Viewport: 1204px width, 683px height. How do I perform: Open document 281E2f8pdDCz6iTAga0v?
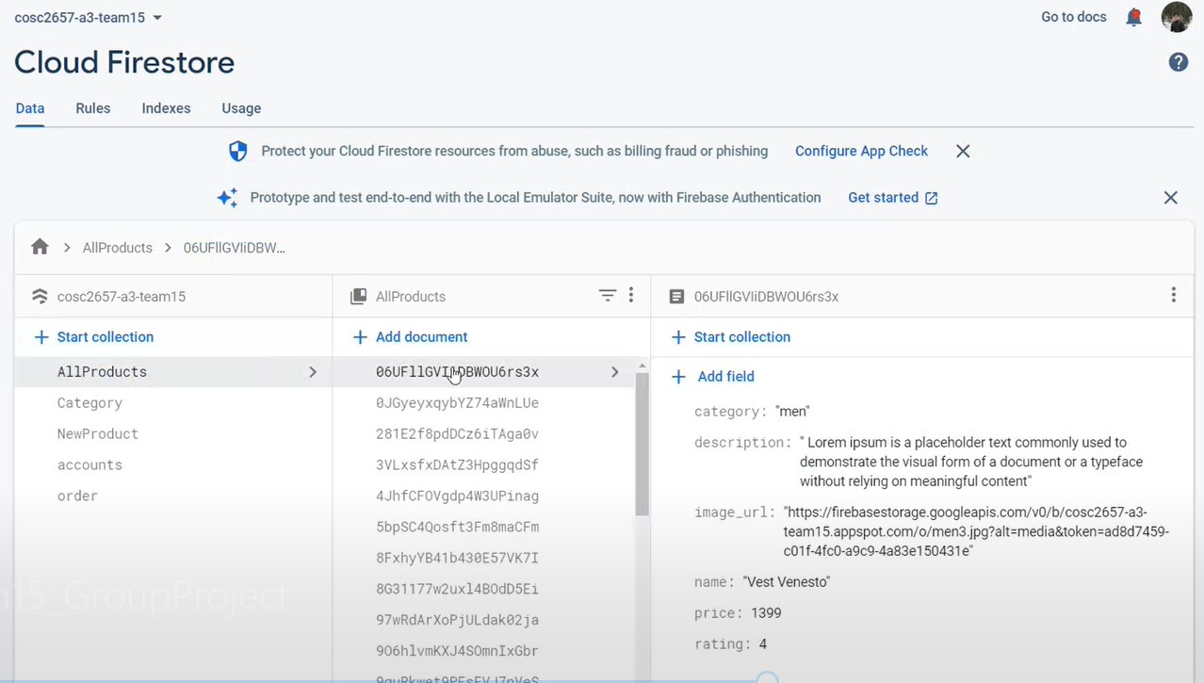click(x=457, y=434)
